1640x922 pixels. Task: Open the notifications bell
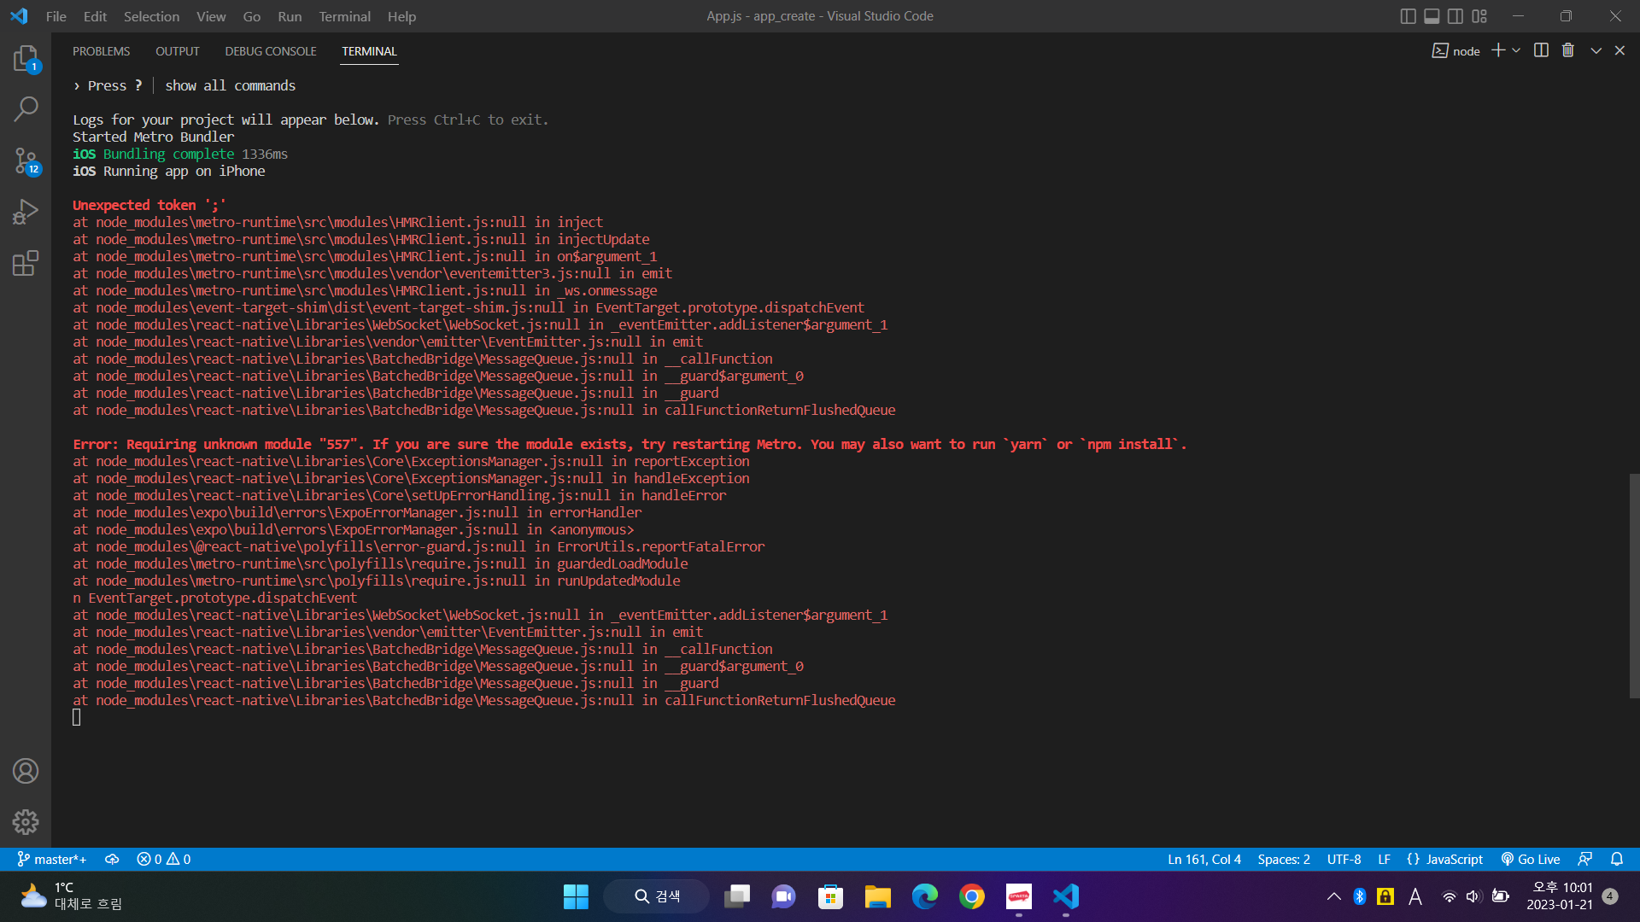1617,860
